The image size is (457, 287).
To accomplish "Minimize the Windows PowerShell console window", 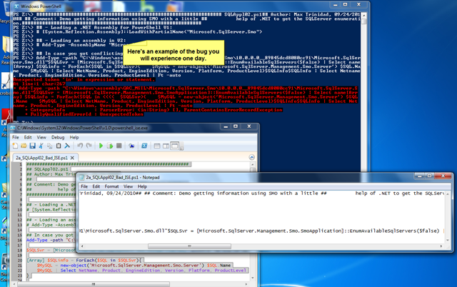I will (x=335, y=5).
